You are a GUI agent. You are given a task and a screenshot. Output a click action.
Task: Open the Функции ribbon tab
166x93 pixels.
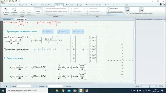pos(34,5)
